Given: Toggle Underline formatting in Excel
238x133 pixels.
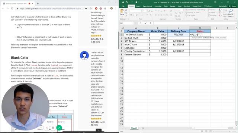Looking at the screenshot, I should 137,15.
